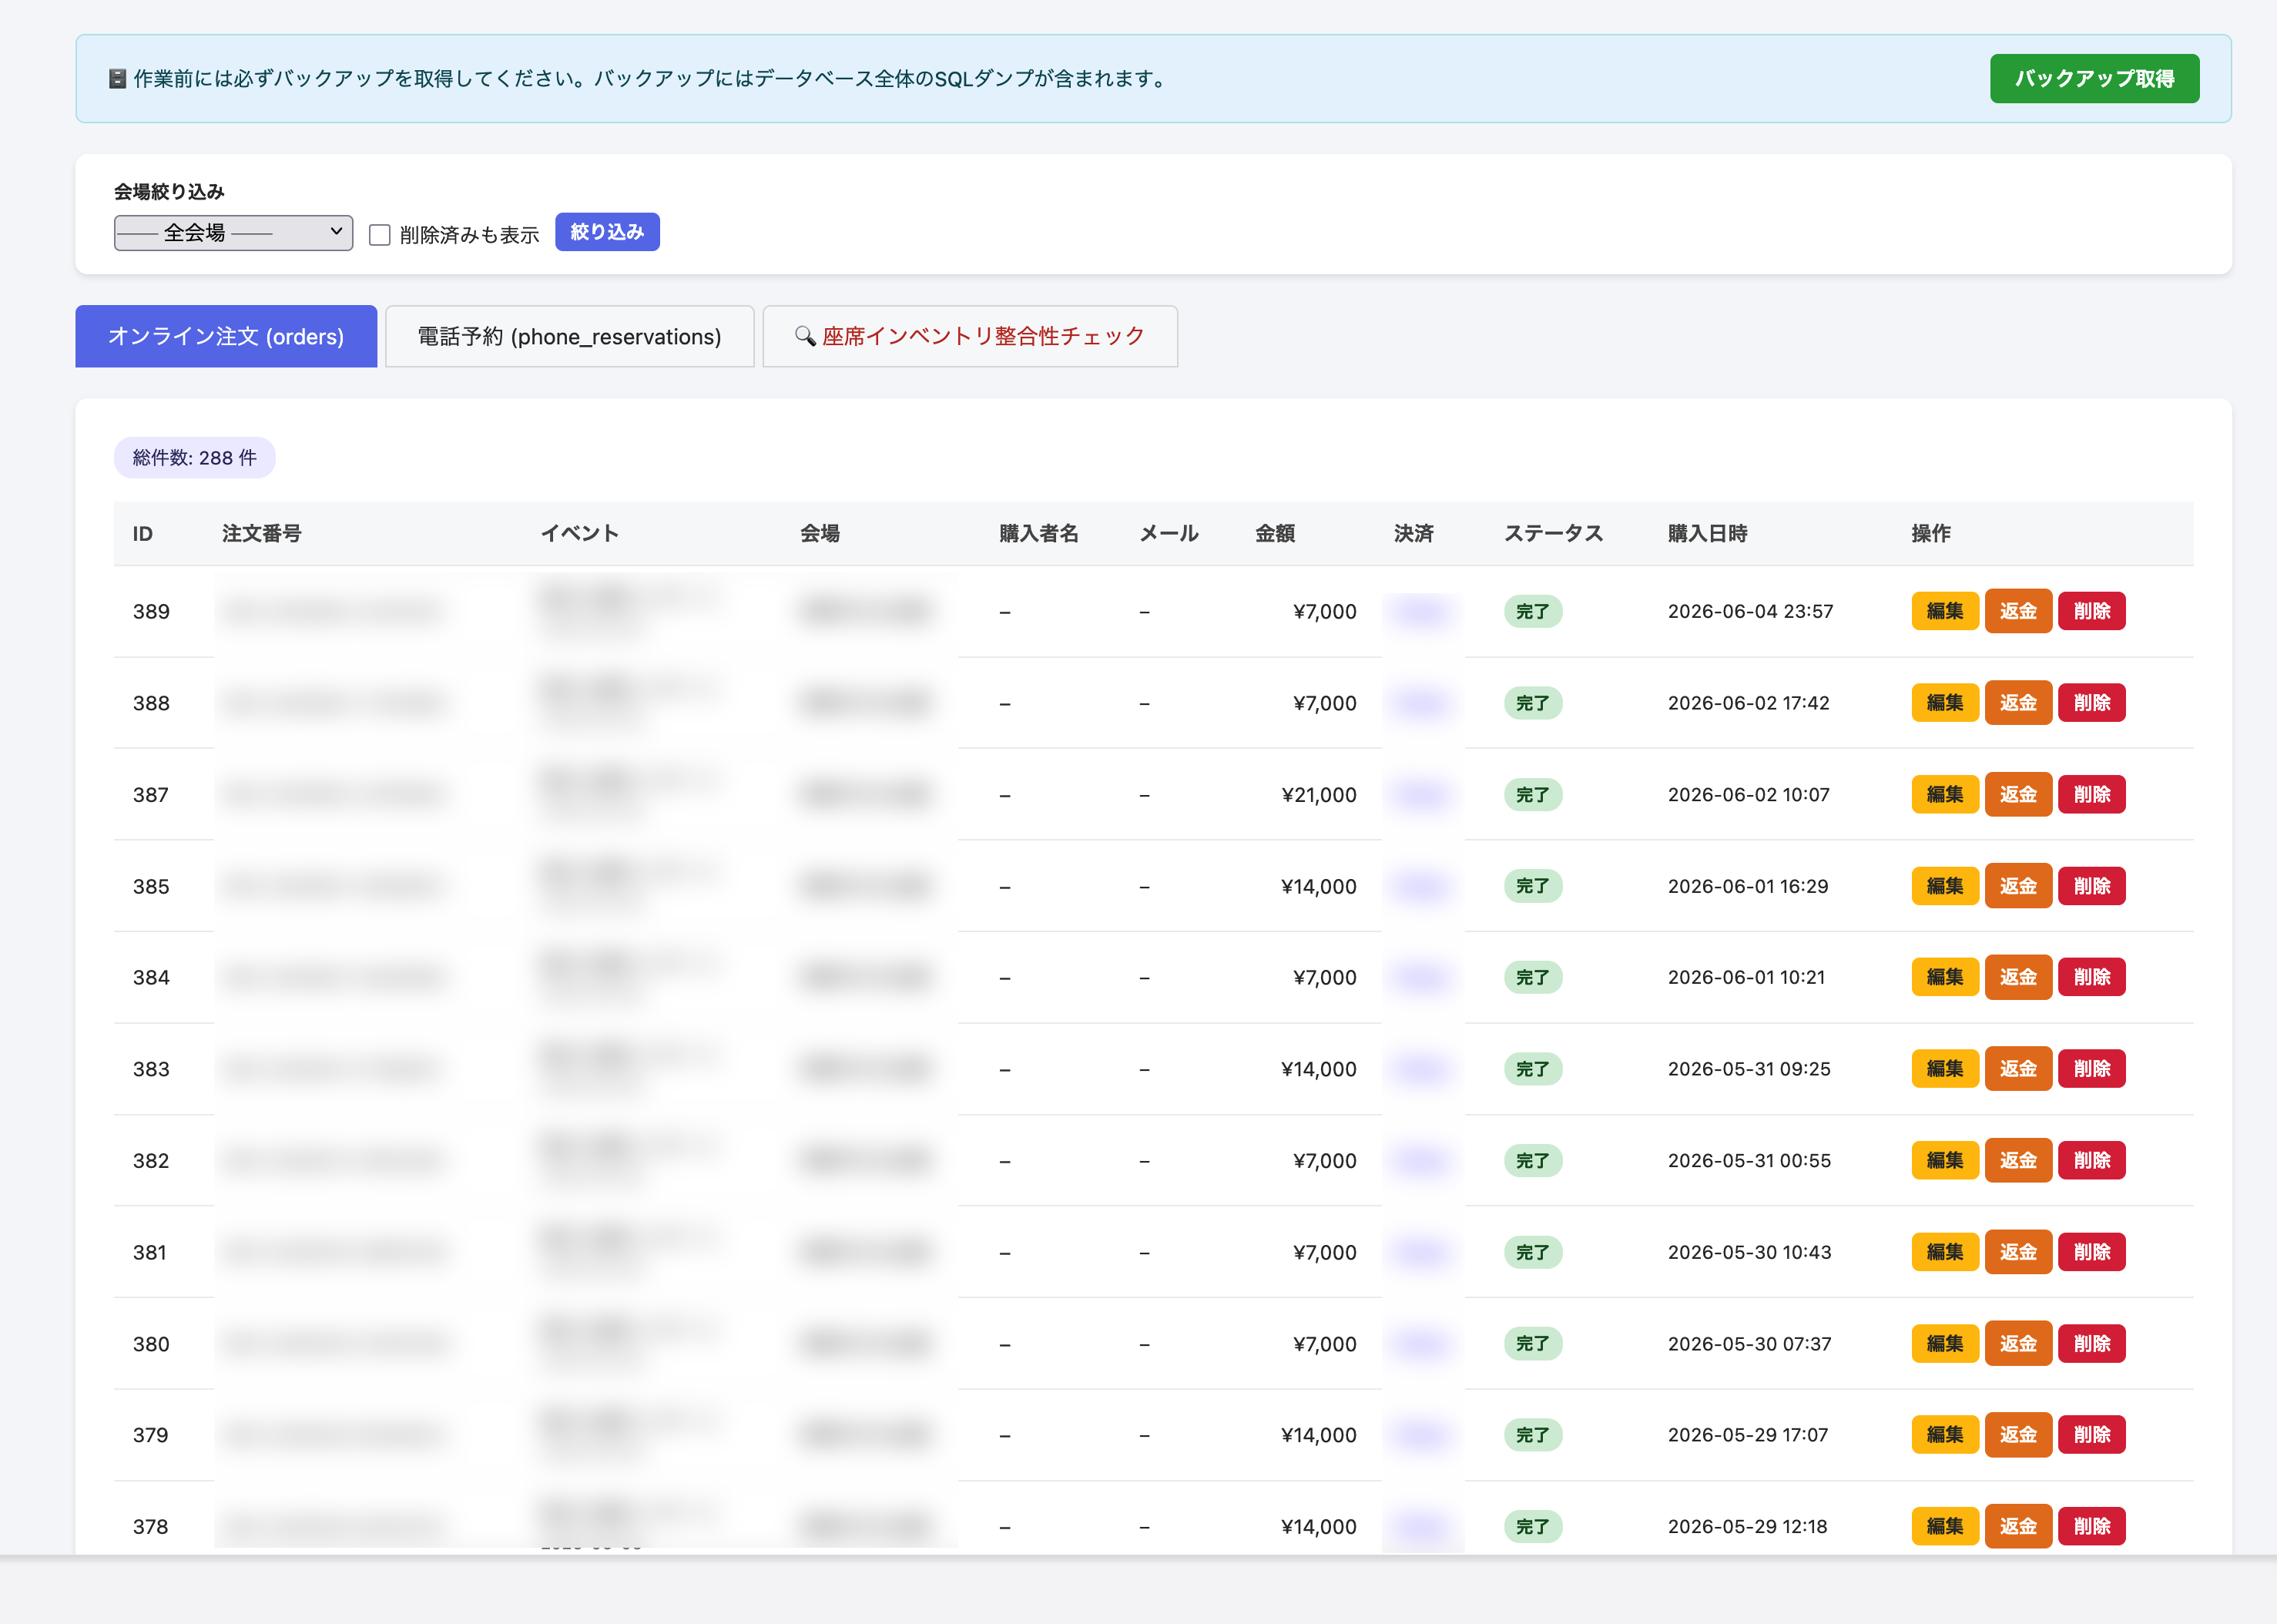Click the 注文番号 column header
Viewport: 2277px width, 1624px height.
[x=262, y=534]
